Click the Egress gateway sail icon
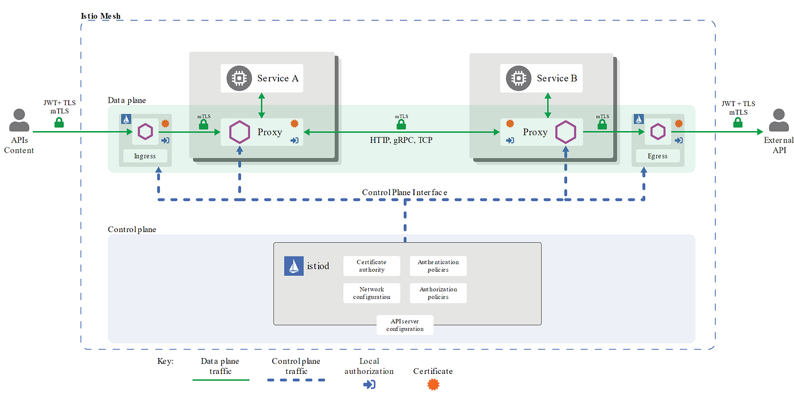794x404 pixels. [639, 119]
